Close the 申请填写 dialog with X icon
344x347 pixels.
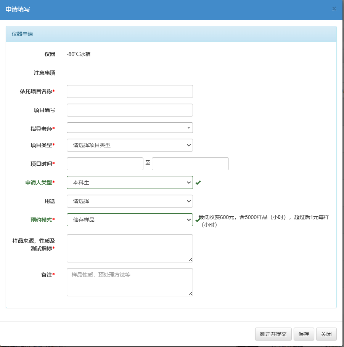click(x=334, y=9)
